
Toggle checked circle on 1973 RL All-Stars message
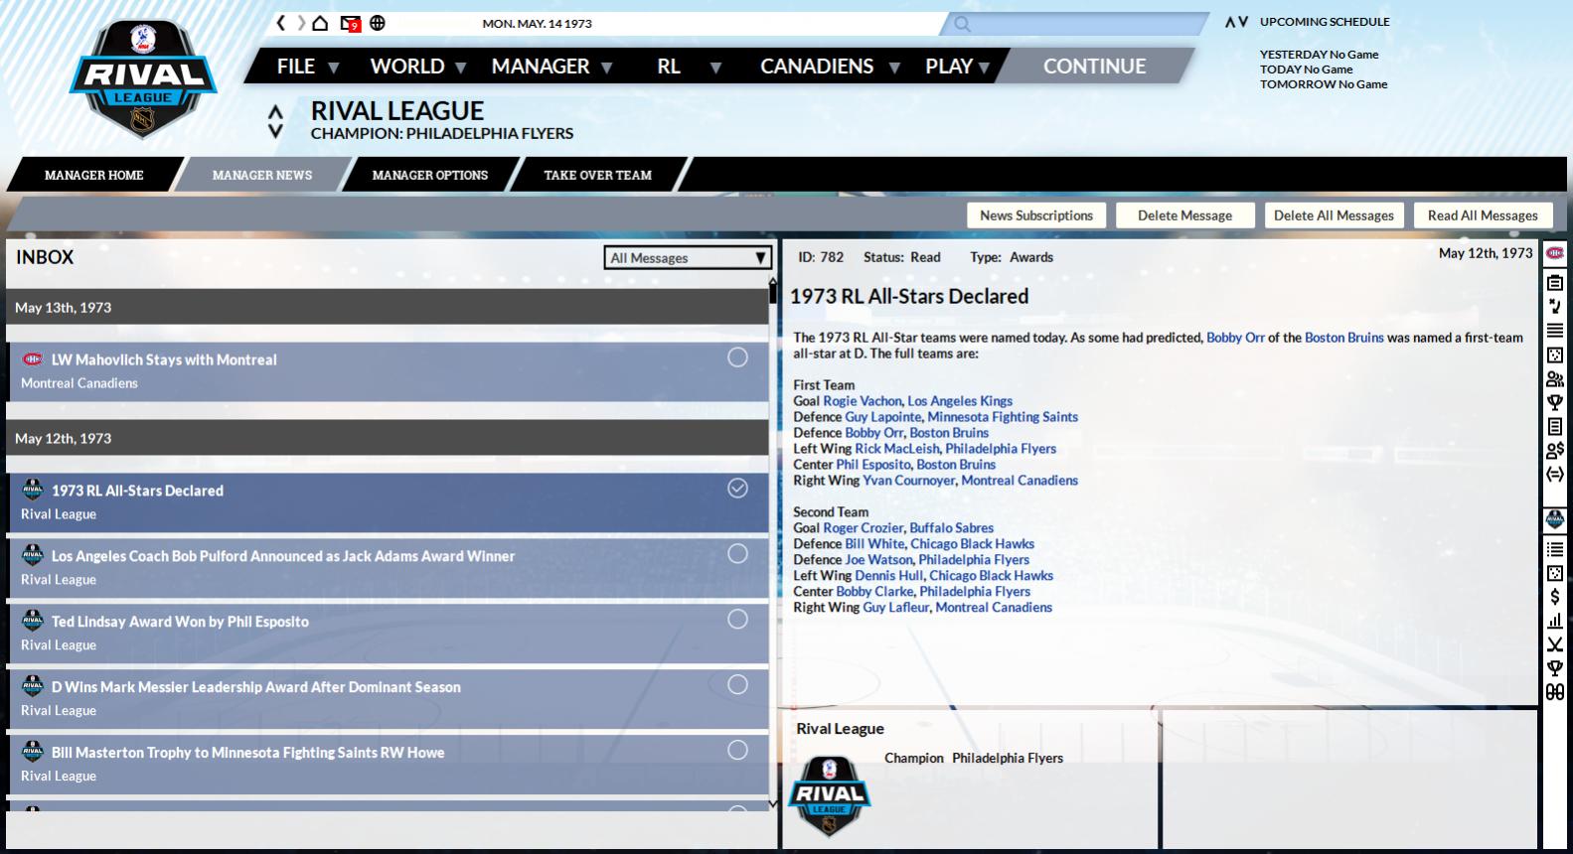[x=737, y=488]
